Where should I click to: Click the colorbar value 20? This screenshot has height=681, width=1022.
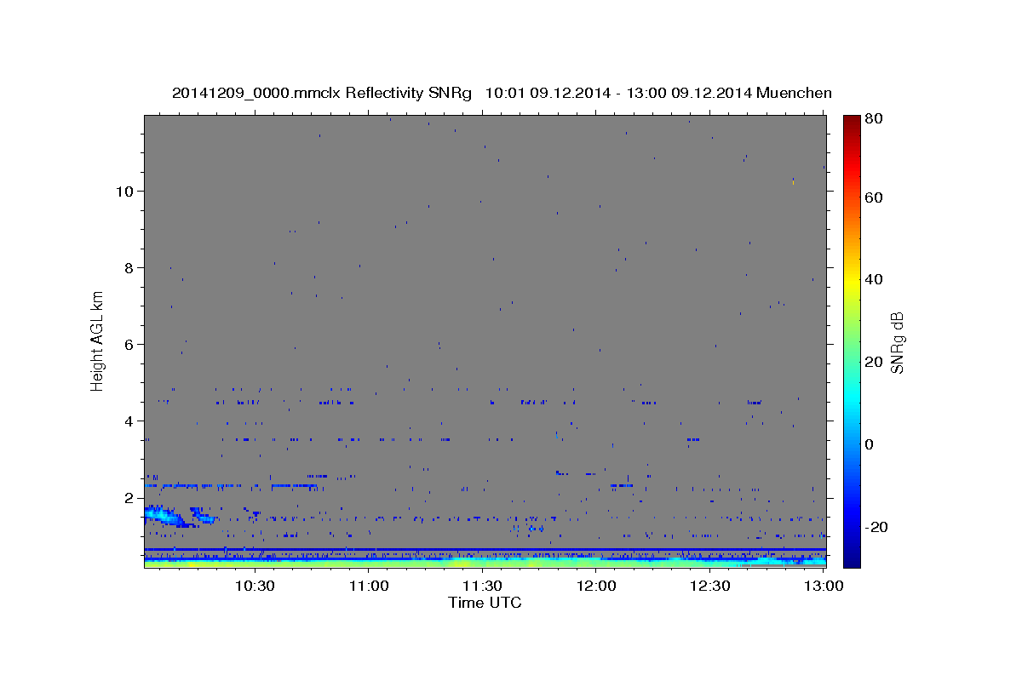tap(875, 362)
